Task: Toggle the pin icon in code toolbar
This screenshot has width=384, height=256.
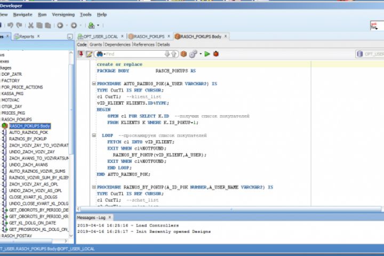Action: (x=81, y=54)
